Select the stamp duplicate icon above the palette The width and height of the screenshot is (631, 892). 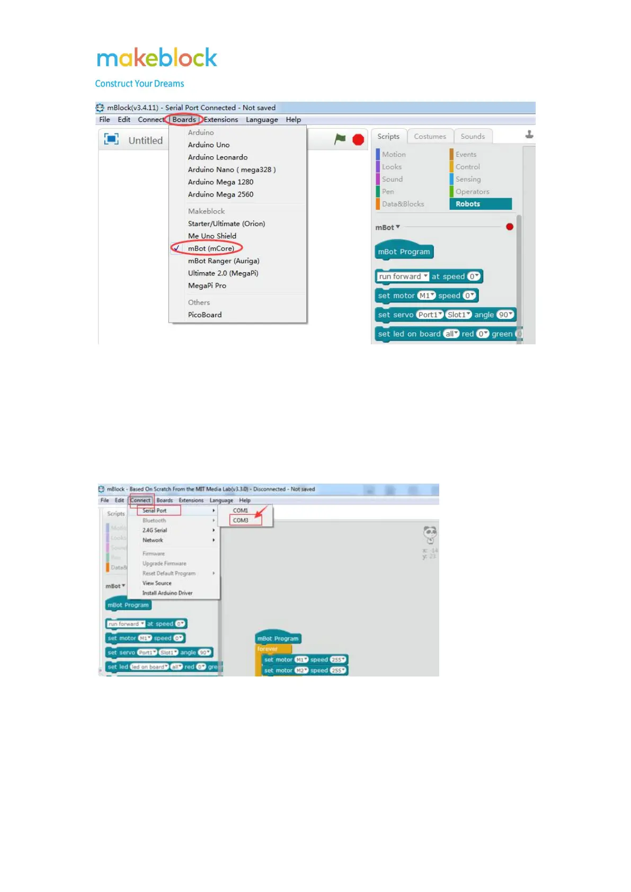point(529,135)
